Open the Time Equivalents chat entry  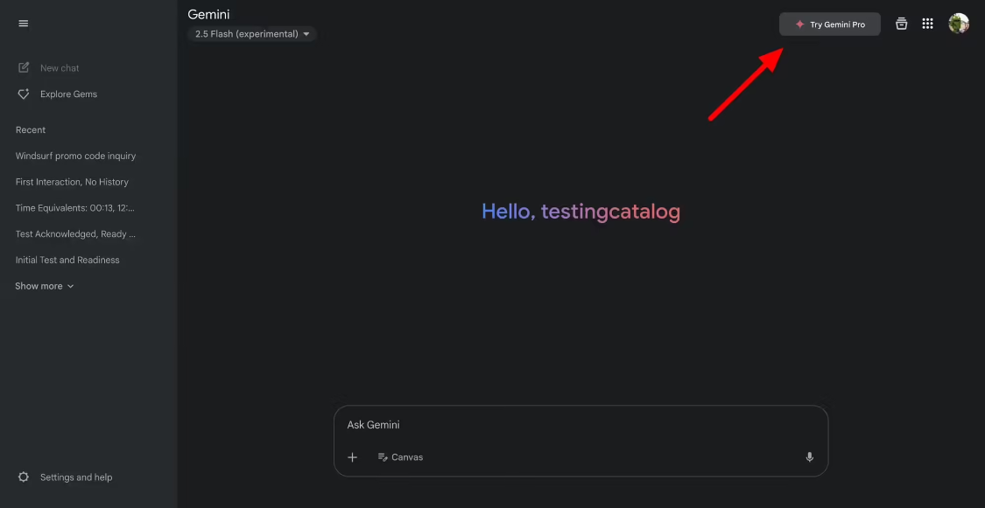click(x=74, y=207)
